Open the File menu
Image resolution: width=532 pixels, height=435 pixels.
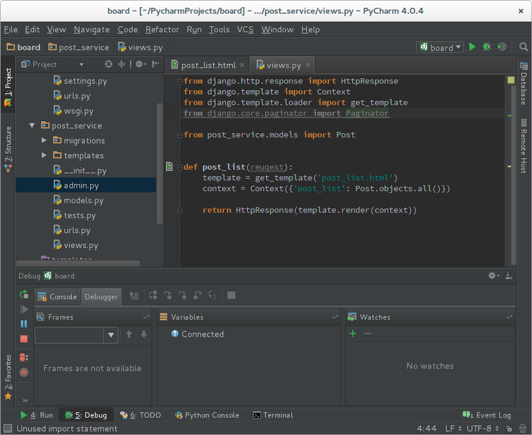[11, 30]
